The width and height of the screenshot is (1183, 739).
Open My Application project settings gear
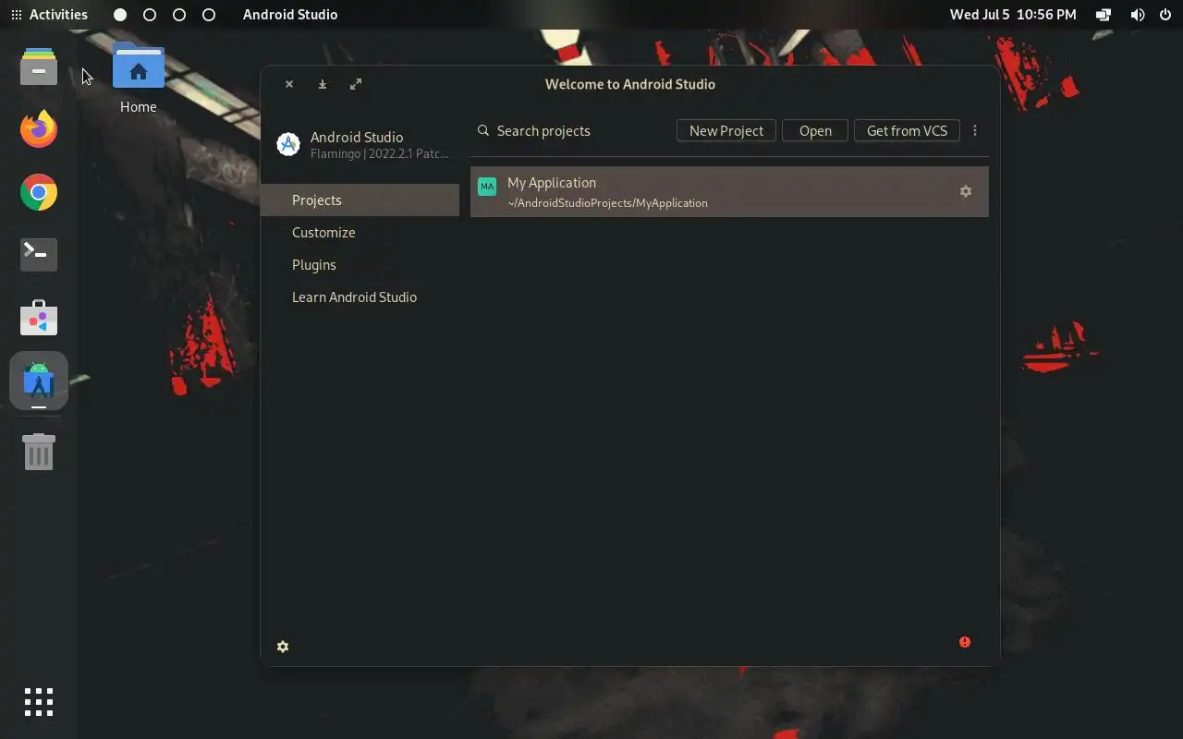966,191
